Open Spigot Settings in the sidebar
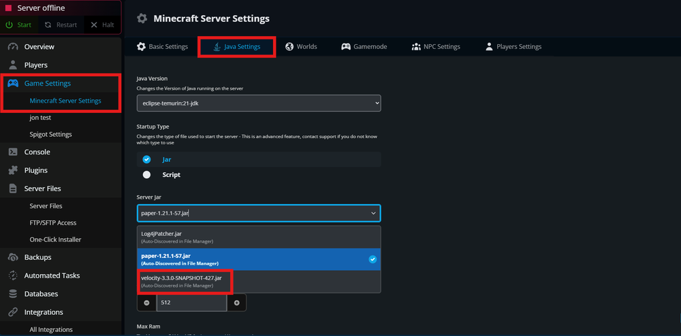 coord(51,135)
